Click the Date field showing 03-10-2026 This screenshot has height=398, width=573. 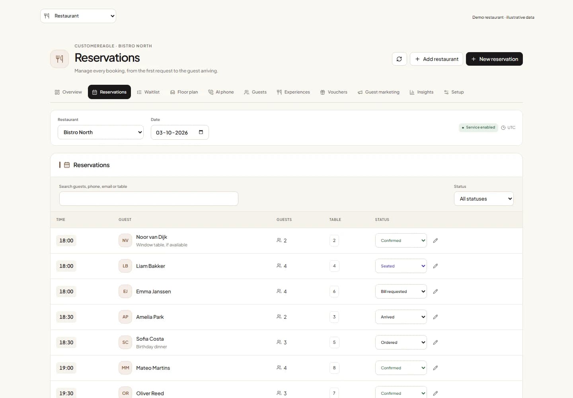coord(180,132)
